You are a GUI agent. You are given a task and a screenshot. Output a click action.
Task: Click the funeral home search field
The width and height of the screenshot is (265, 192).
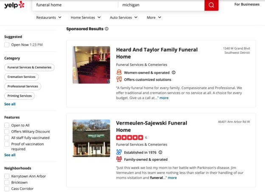(x=75, y=5)
